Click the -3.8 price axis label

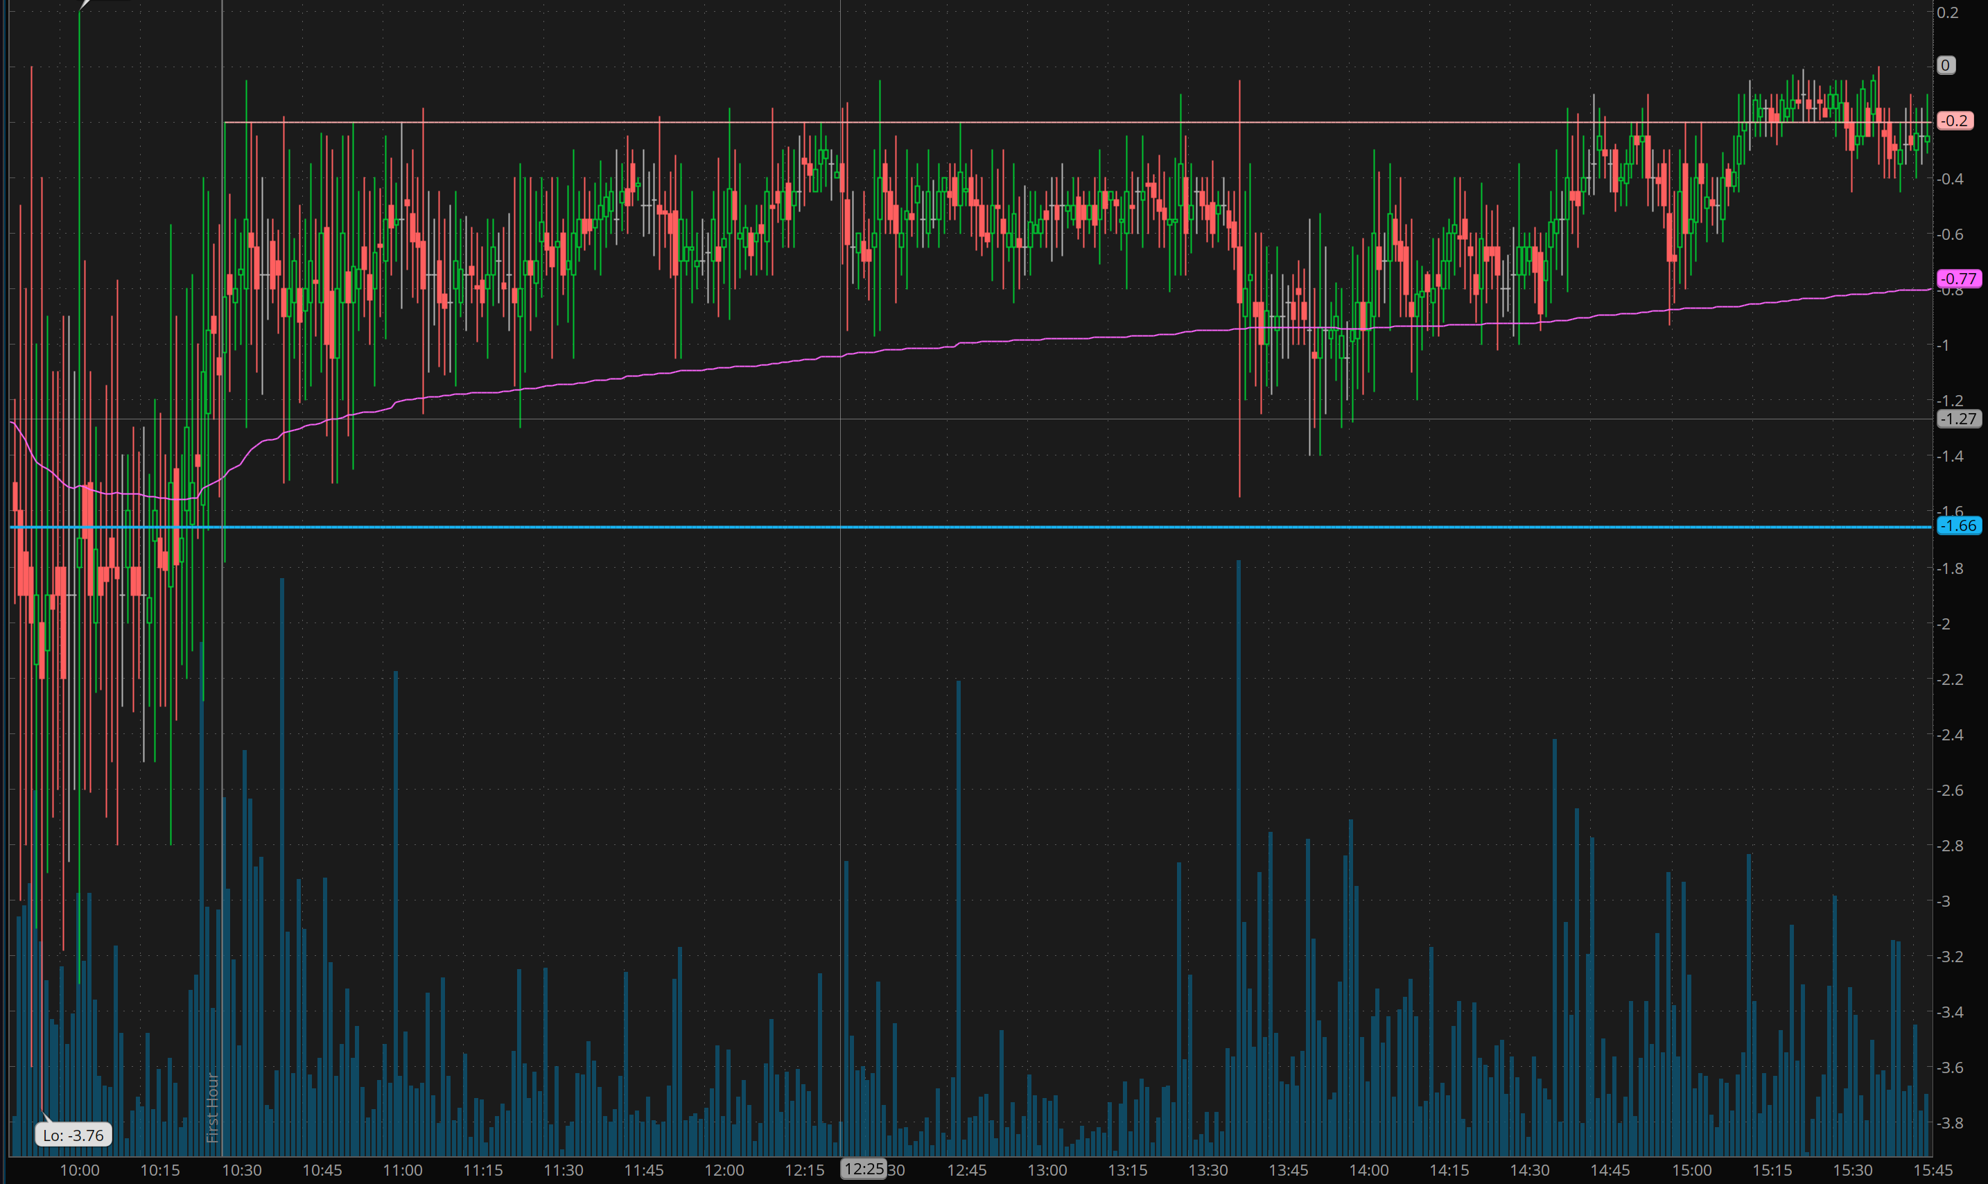[x=1950, y=1122]
